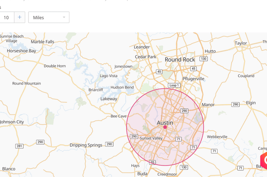Click the radius value field showing 10
267x177 pixels.
[x=6, y=17]
